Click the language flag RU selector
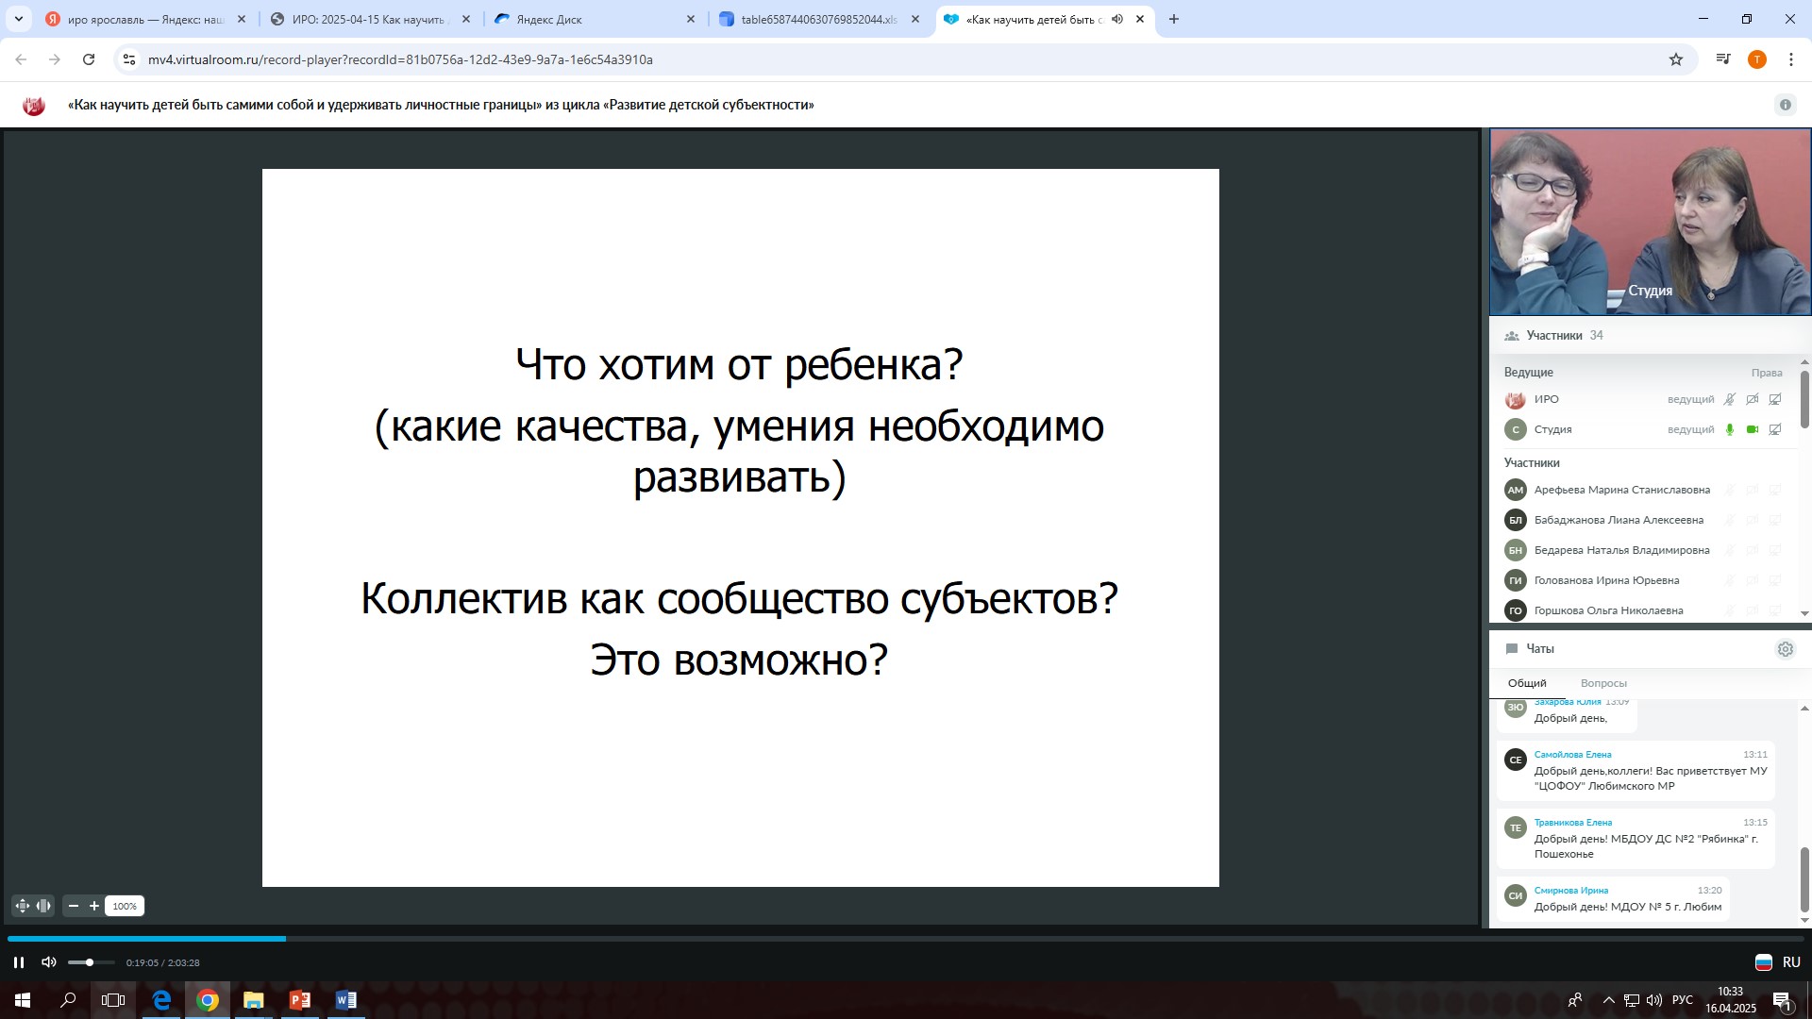Viewport: 1812px width, 1019px height. 1778,962
